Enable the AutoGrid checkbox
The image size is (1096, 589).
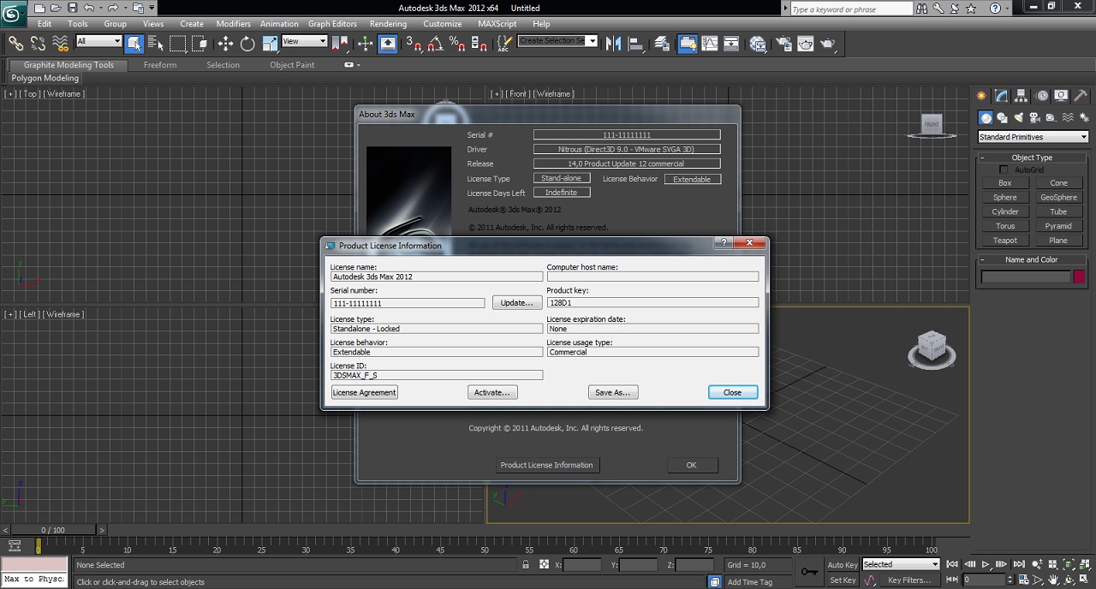pos(1004,170)
